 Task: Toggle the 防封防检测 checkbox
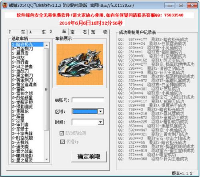pos(62,133)
